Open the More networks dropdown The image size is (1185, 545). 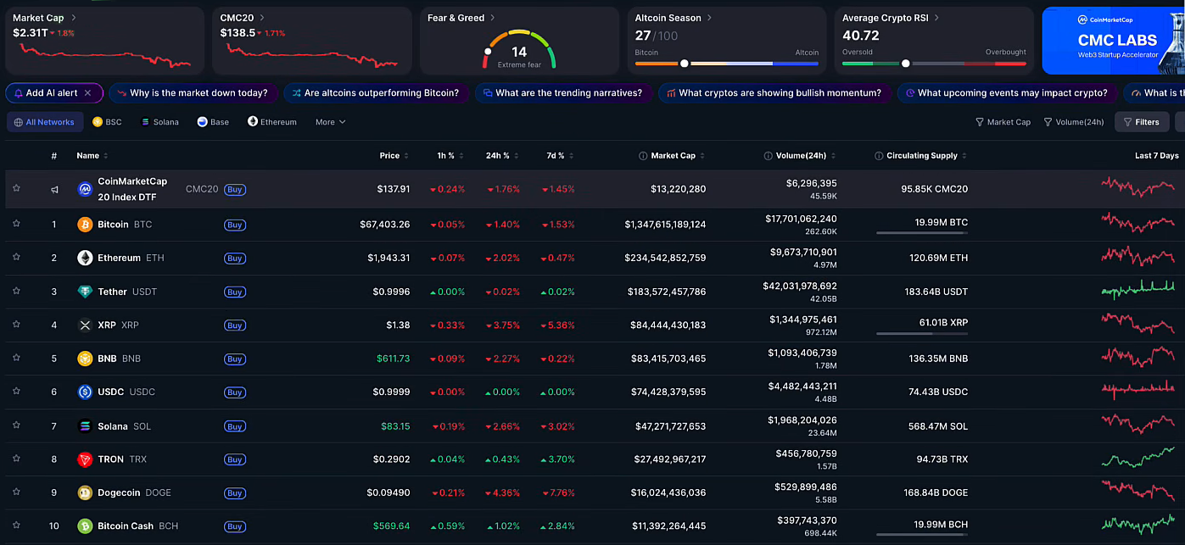pyautogui.click(x=329, y=121)
